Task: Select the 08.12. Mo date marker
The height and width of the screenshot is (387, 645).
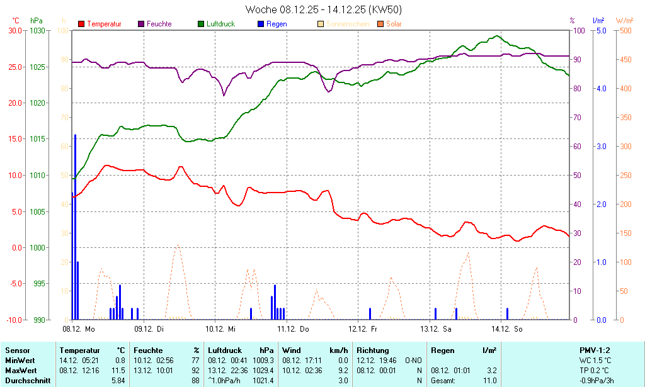Action: tap(78, 328)
